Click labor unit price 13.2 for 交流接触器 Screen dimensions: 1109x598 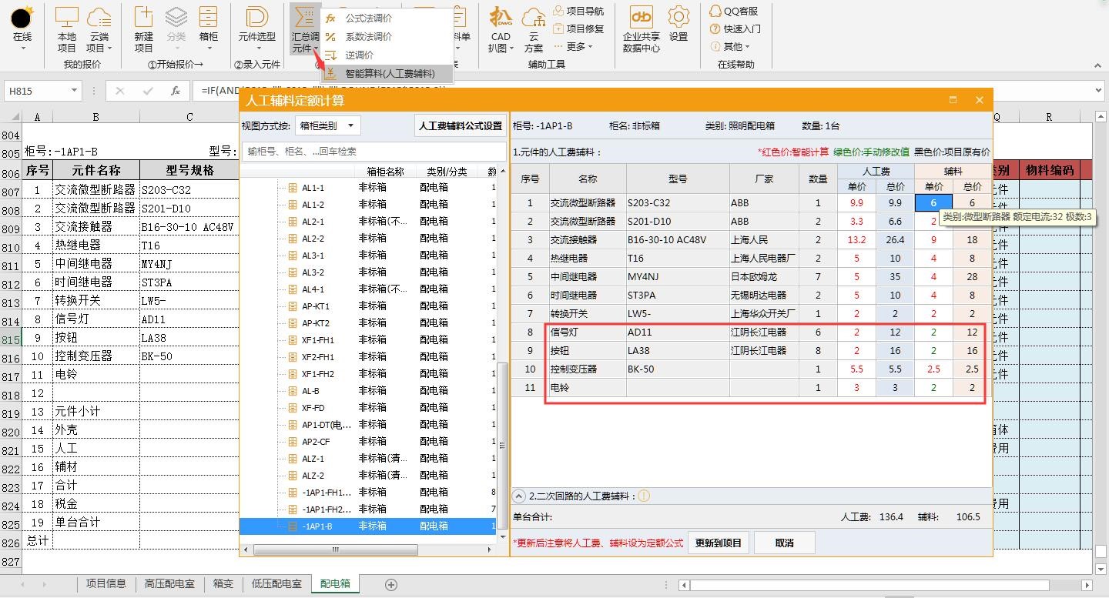(857, 240)
